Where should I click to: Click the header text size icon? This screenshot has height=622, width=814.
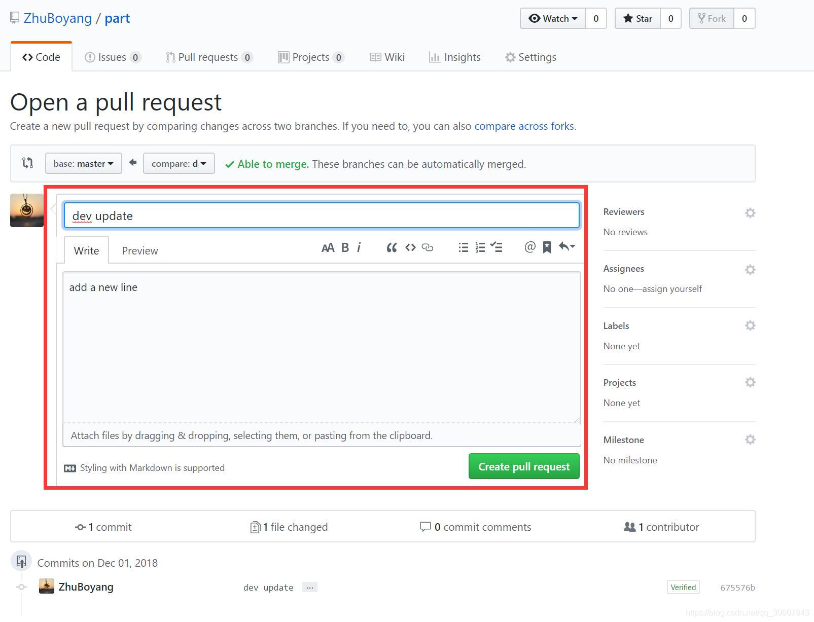click(328, 247)
